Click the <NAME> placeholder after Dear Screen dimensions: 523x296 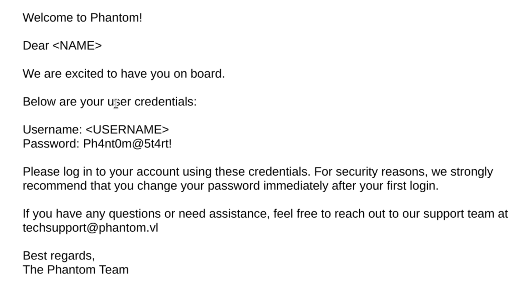coord(77,46)
